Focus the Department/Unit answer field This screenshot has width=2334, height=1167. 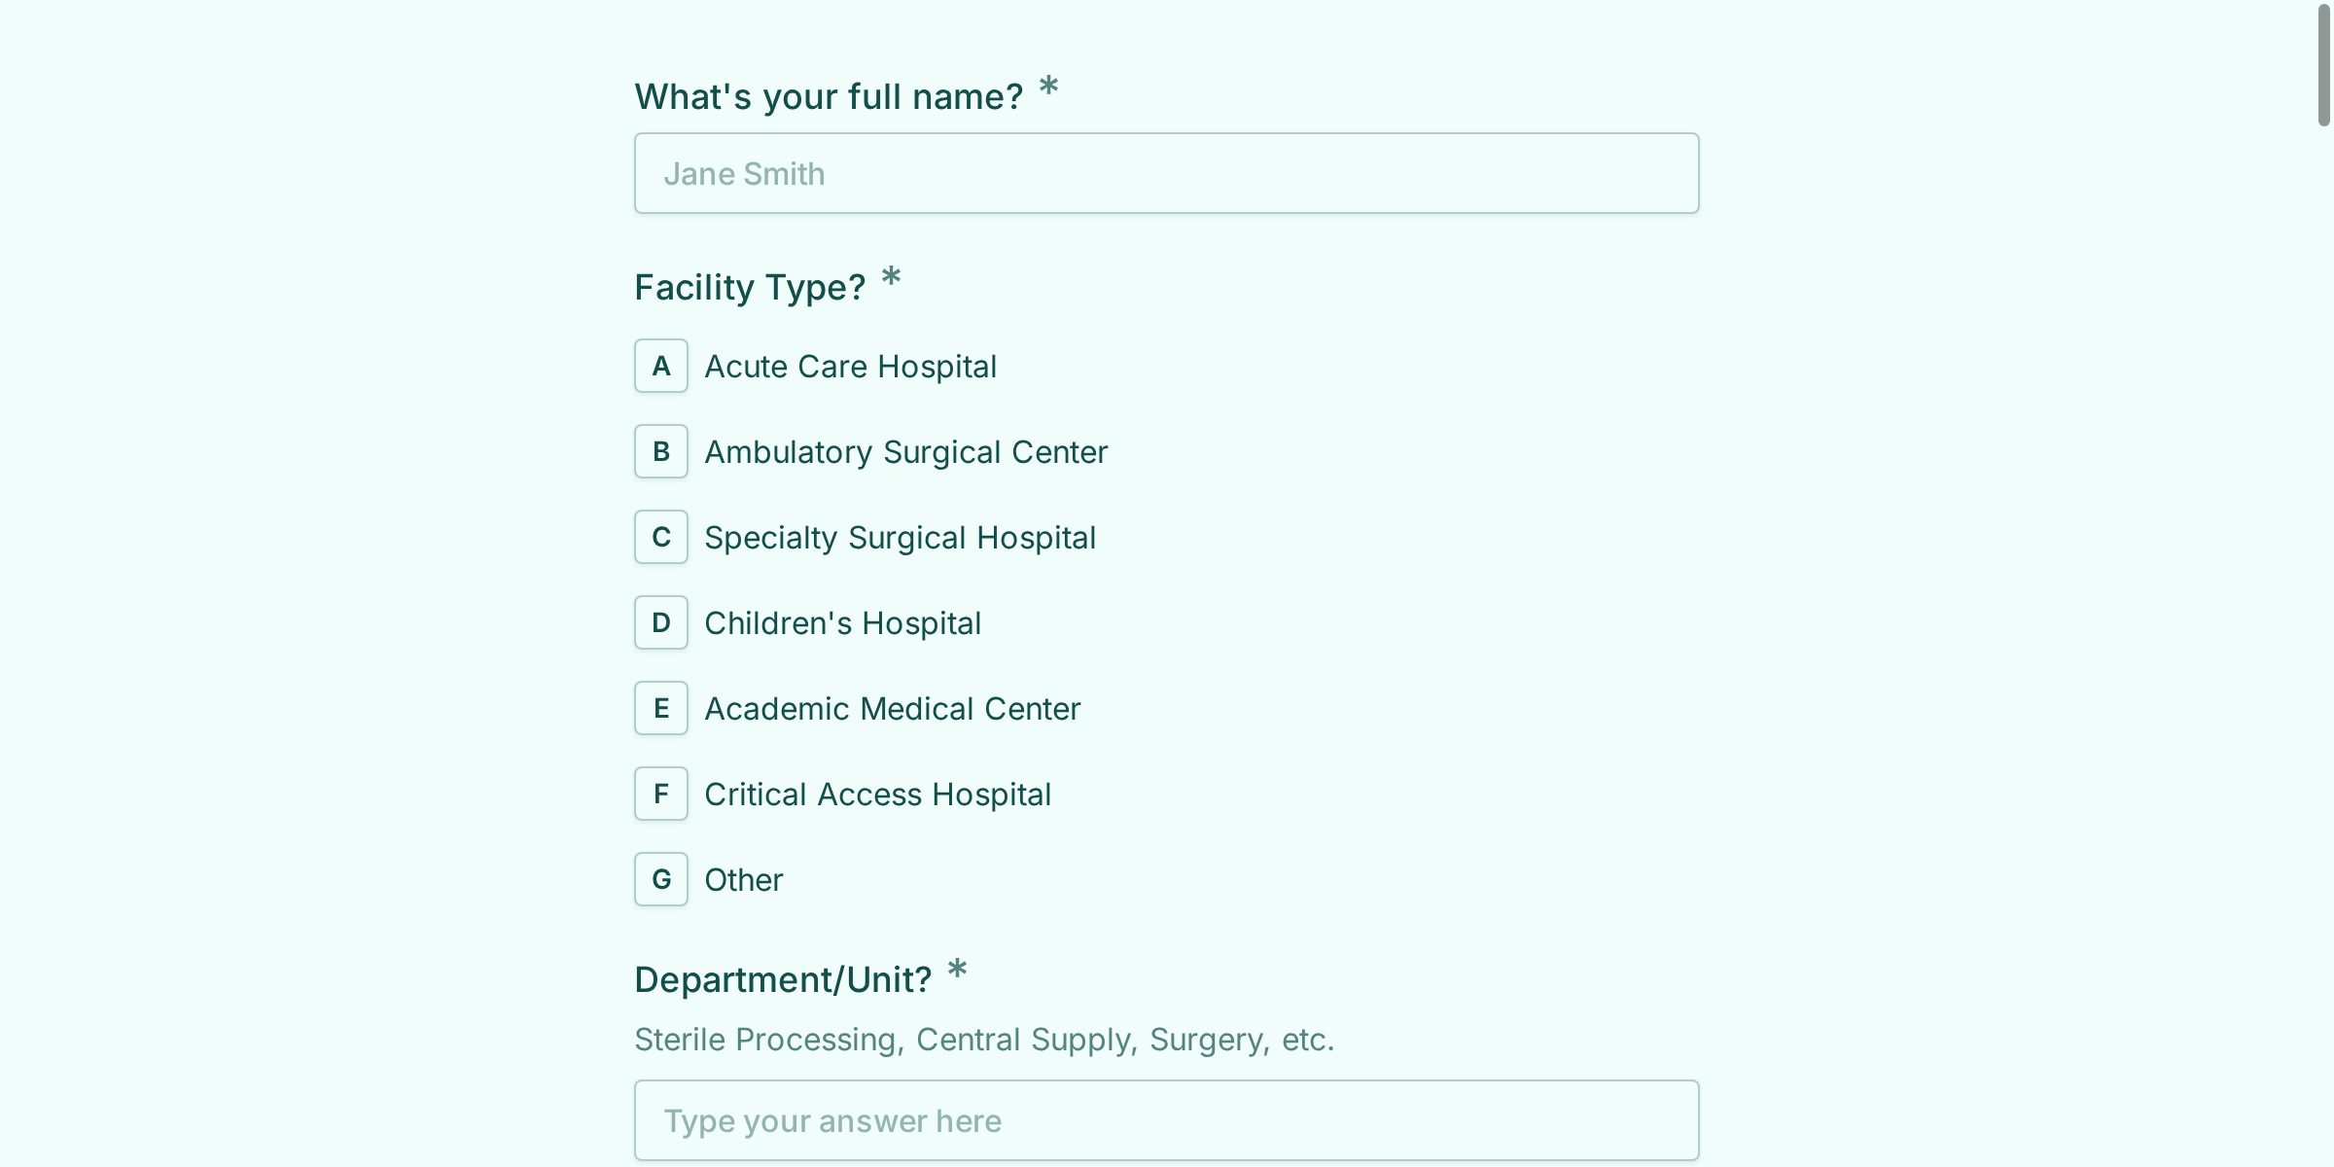pyautogui.click(x=1166, y=1120)
